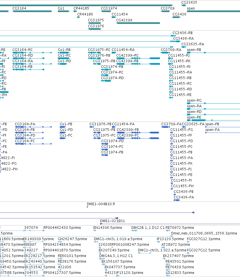Click the RE70972.5prime EST label
The height and width of the screenshot is (277, 240).
coord(180,228)
